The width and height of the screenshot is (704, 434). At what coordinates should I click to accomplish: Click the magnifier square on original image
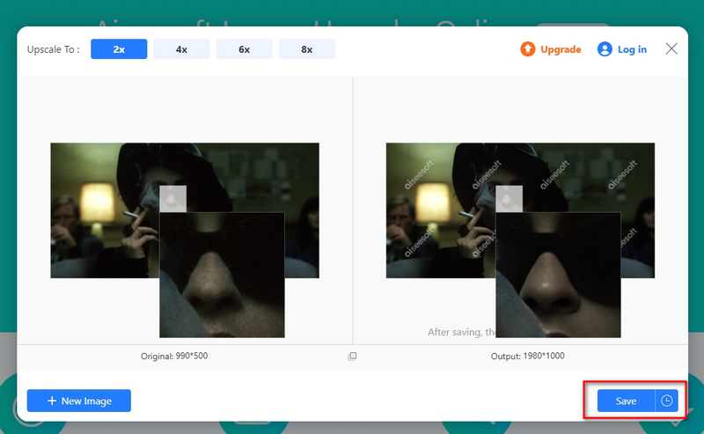[173, 199]
